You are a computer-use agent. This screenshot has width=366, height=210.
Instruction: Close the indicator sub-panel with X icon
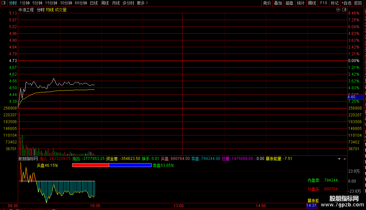[x=345, y=159]
